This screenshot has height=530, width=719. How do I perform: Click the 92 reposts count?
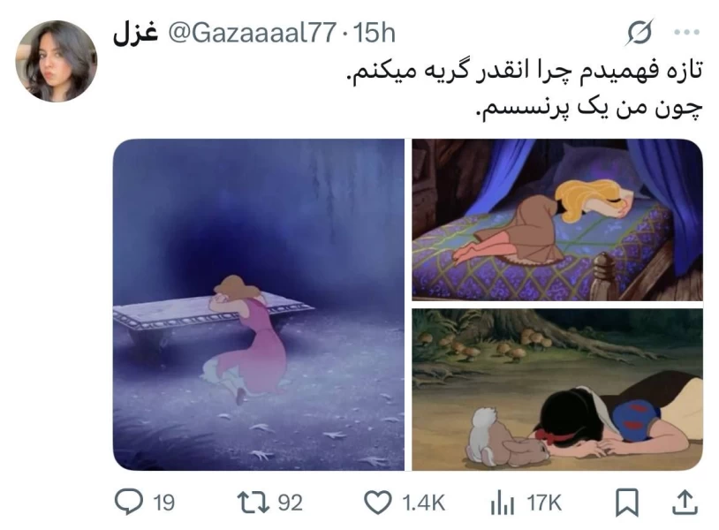tap(291, 503)
